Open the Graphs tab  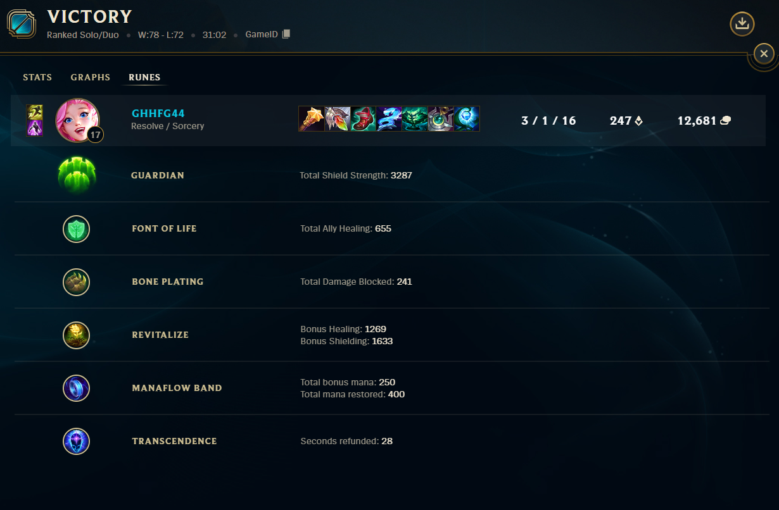point(91,77)
